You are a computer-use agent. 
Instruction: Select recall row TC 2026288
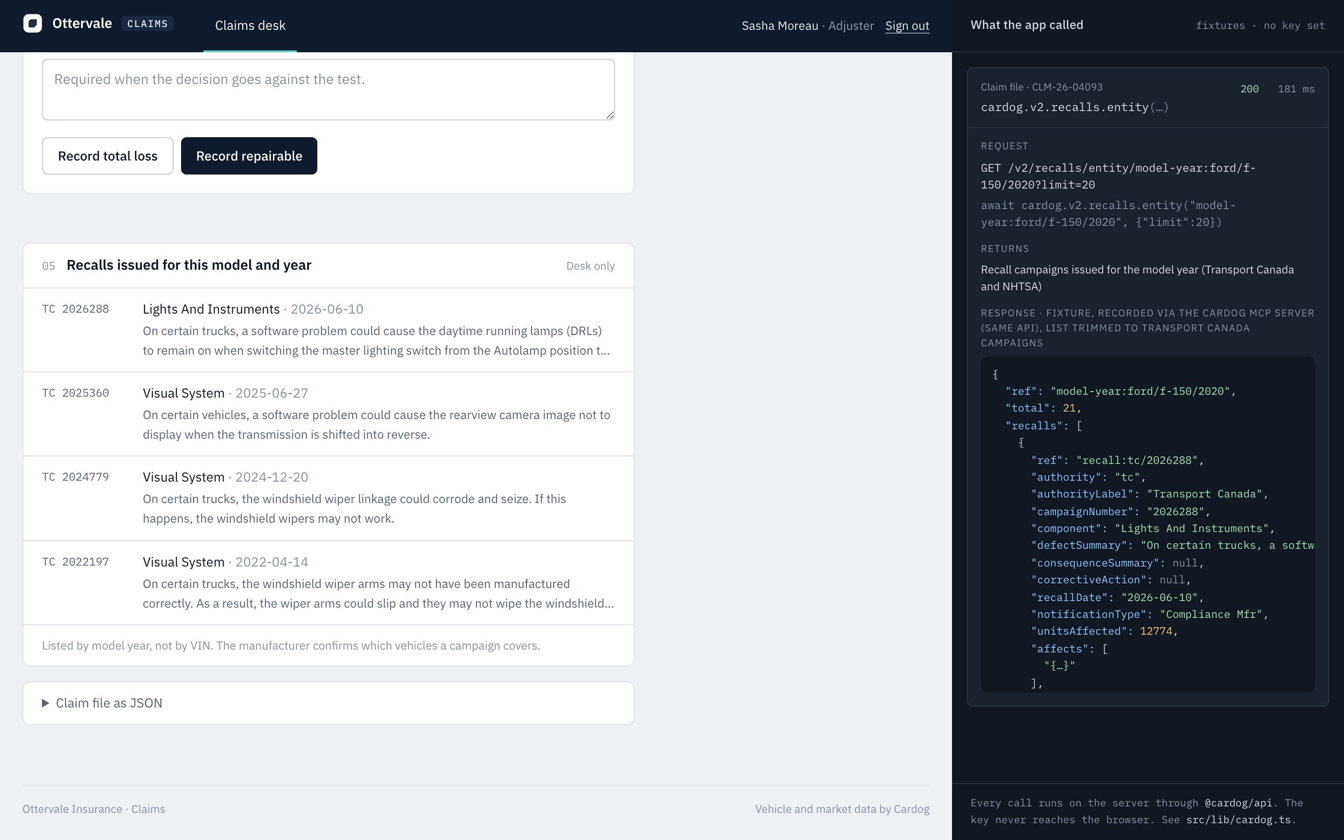point(328,330)
